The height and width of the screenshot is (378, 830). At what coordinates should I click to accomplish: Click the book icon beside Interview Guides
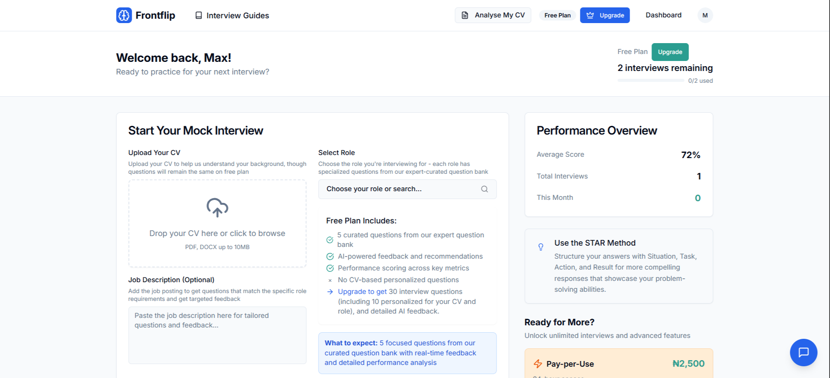point(199,15)
